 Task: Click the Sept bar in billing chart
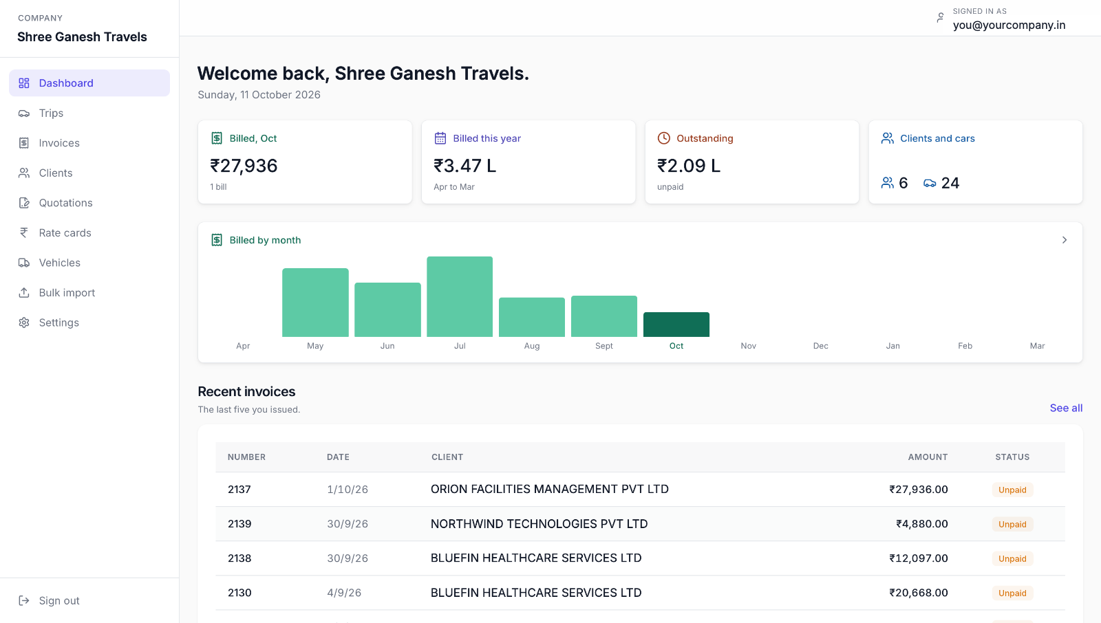click(x=604, y=316)
